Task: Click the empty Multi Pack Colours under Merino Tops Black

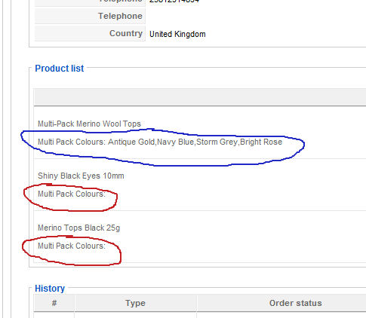Action: tap(72, 246)
